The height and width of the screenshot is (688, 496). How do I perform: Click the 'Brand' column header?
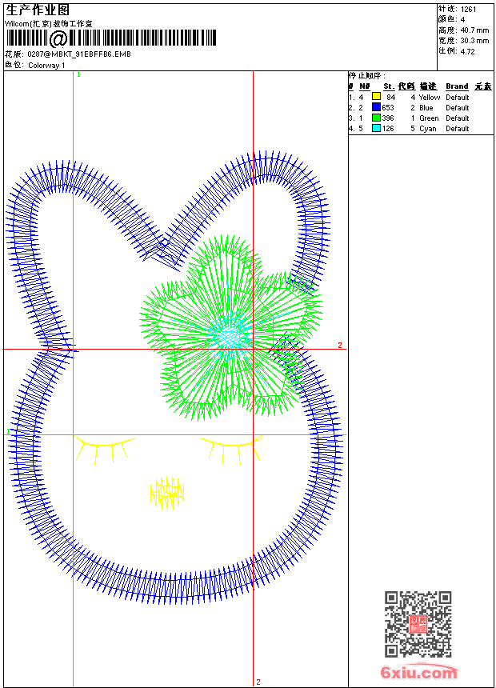pos(457,86)
